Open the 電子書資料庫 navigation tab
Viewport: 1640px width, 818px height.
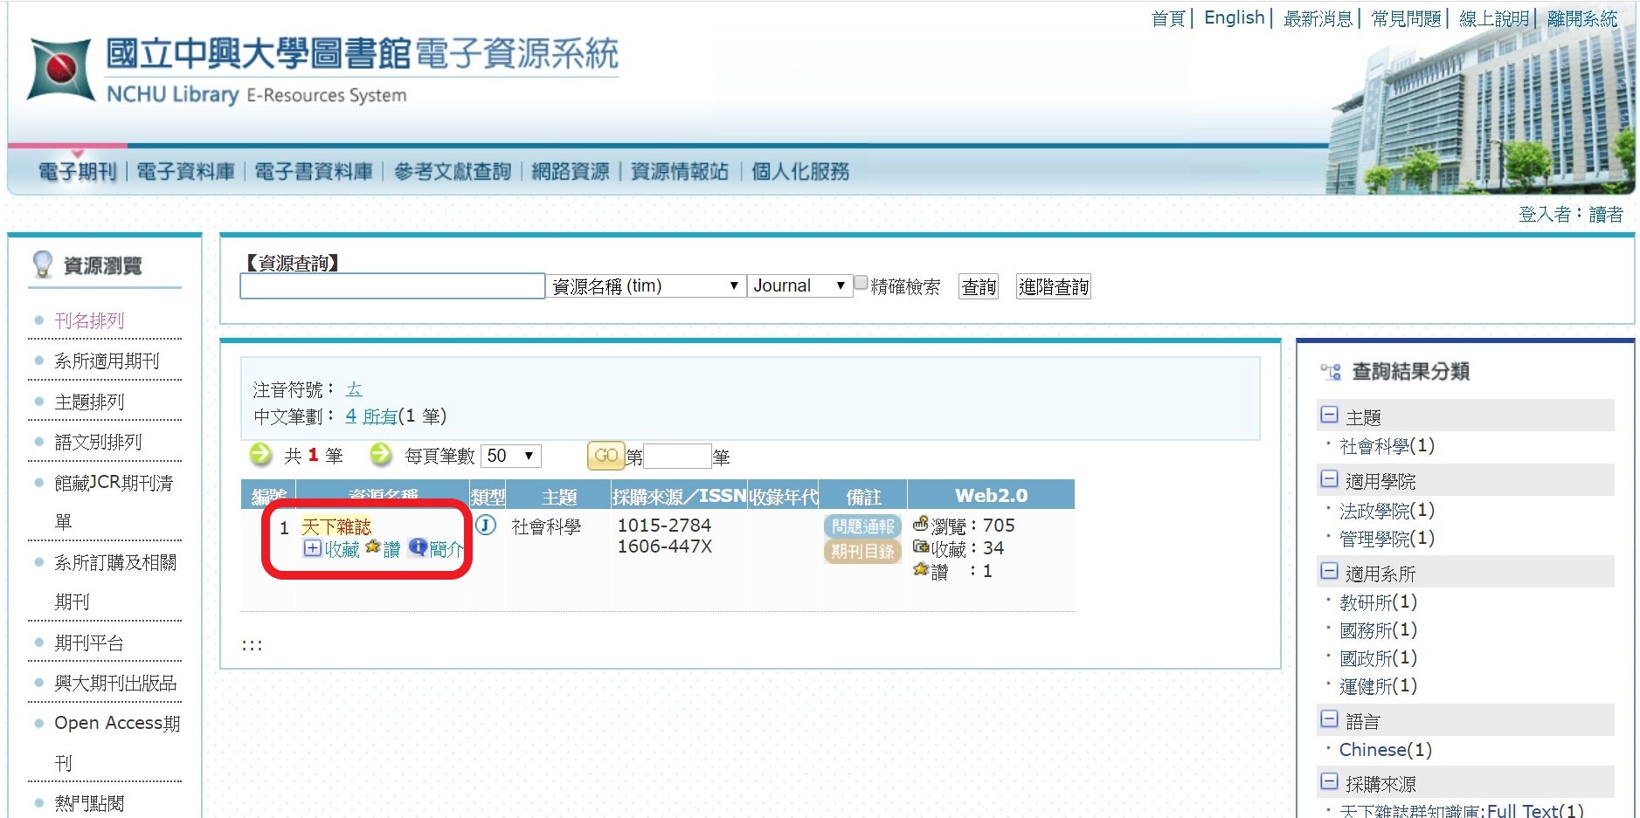coord(314,172)
